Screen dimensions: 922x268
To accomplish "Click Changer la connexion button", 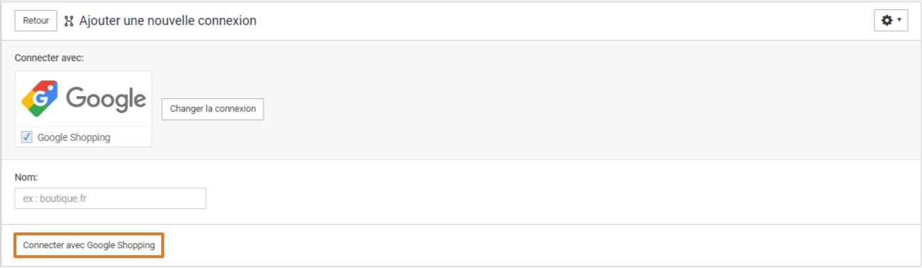I will (x=213, y=109).
